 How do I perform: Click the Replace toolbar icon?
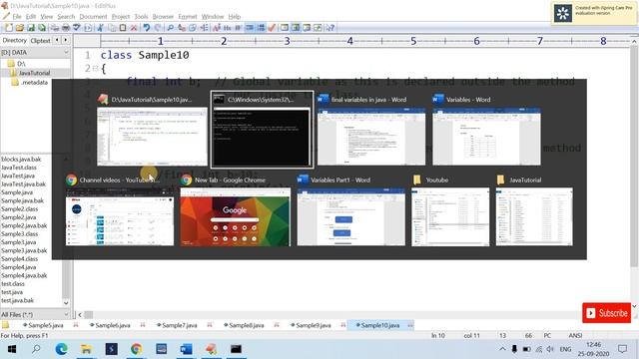(x=182, y=28)
